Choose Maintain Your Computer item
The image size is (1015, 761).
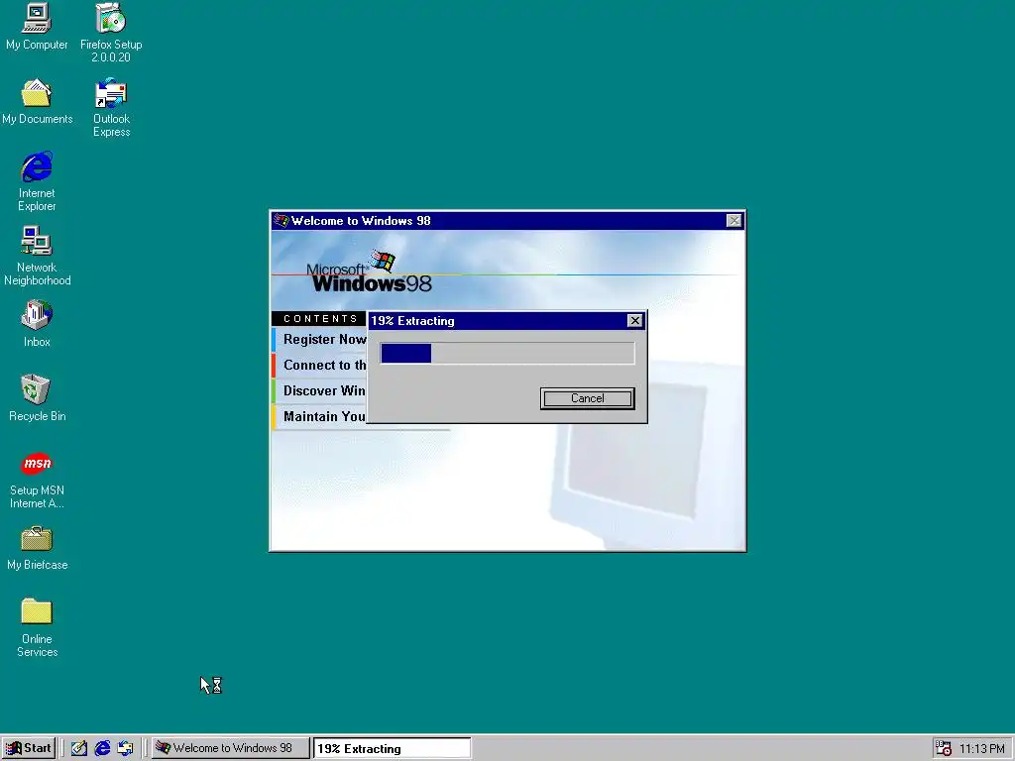click(320, 417)
